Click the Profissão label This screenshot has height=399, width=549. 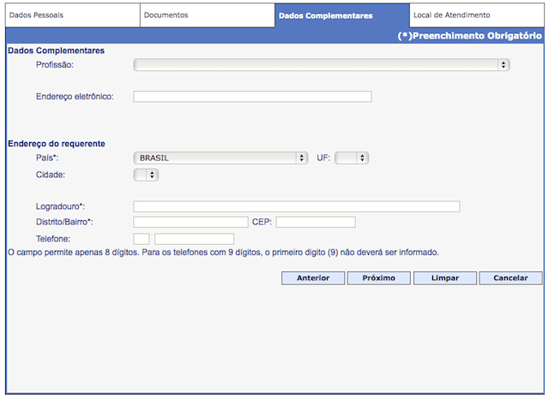coord(55,65)
